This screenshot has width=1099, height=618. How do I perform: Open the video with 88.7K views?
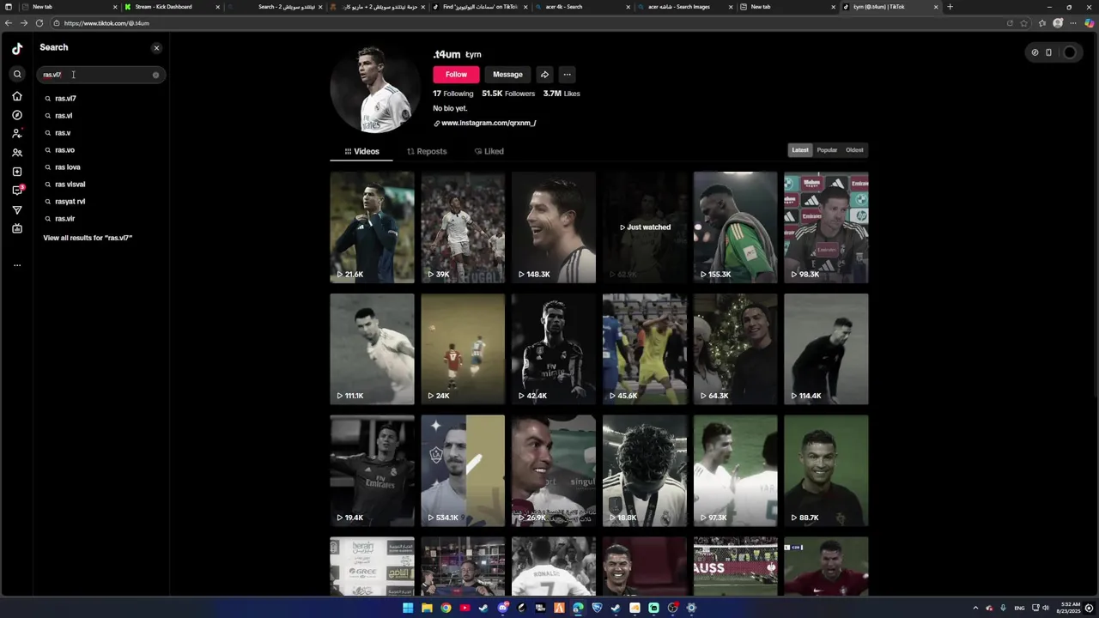tap(826, 470)
